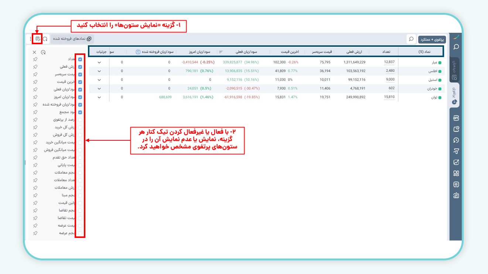Switch to the پرتفوی sidebar tab
Screen dimensions: 488x274
pos(455,95)
